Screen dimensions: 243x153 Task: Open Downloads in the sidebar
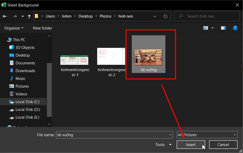click(25, 71)
